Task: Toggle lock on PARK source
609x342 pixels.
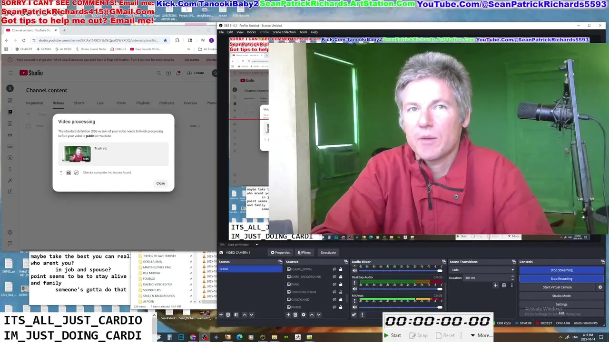Action: tap(341, 285)
